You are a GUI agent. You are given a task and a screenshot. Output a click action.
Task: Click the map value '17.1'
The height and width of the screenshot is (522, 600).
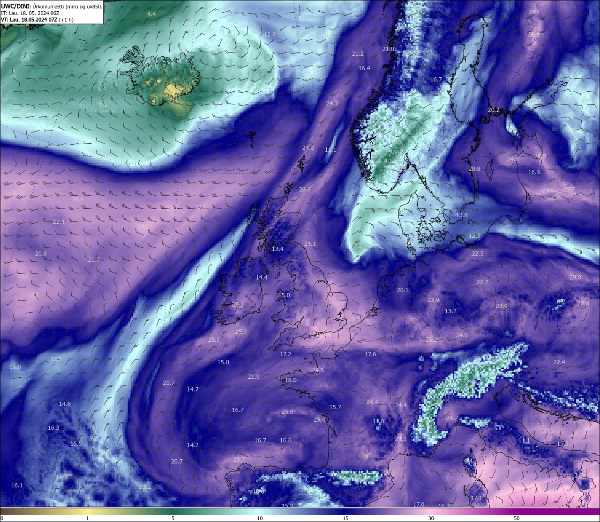click(476, 498)
